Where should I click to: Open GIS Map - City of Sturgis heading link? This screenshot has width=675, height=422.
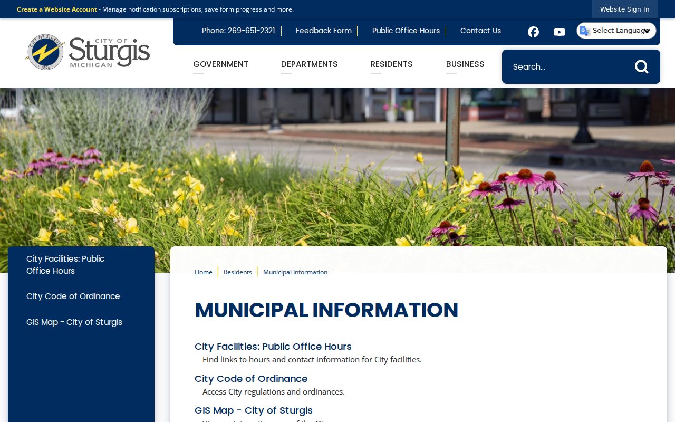tap(254, 410)
